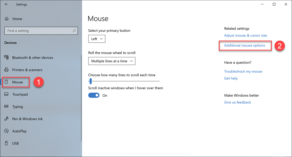Click the Get help link
This screenshot has height=157, width=292.
click(x=231, y=78)
